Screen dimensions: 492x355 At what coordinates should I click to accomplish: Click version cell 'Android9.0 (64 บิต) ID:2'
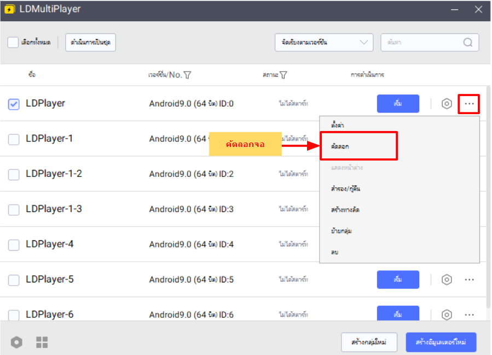coord(192,174)
